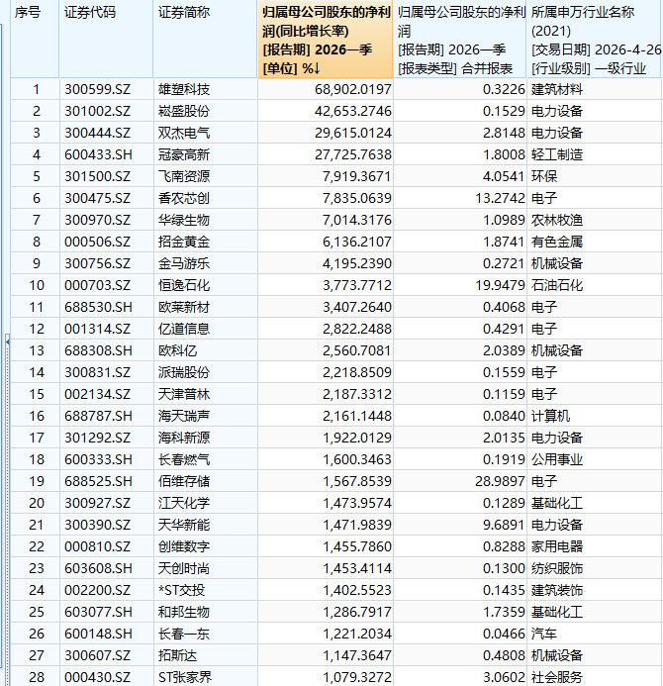Click the 证券代码 column header
Screen dimensions: 663x686
coord(89,13)
